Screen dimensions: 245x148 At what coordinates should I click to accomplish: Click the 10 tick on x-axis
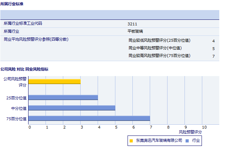pos(204,127)
